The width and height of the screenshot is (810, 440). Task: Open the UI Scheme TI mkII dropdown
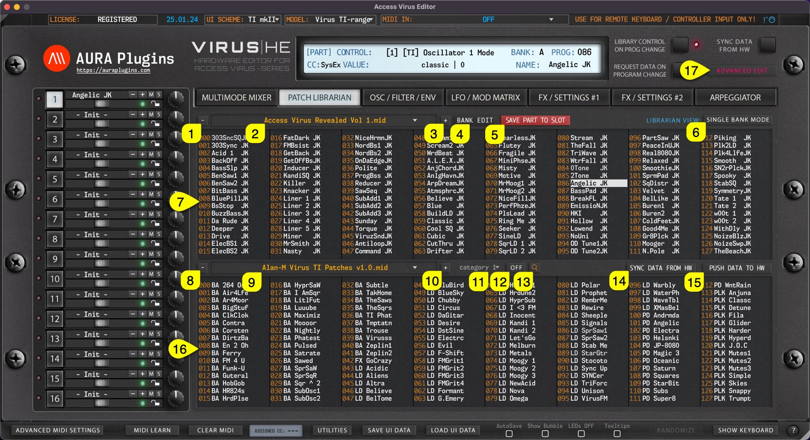point(243,20)
